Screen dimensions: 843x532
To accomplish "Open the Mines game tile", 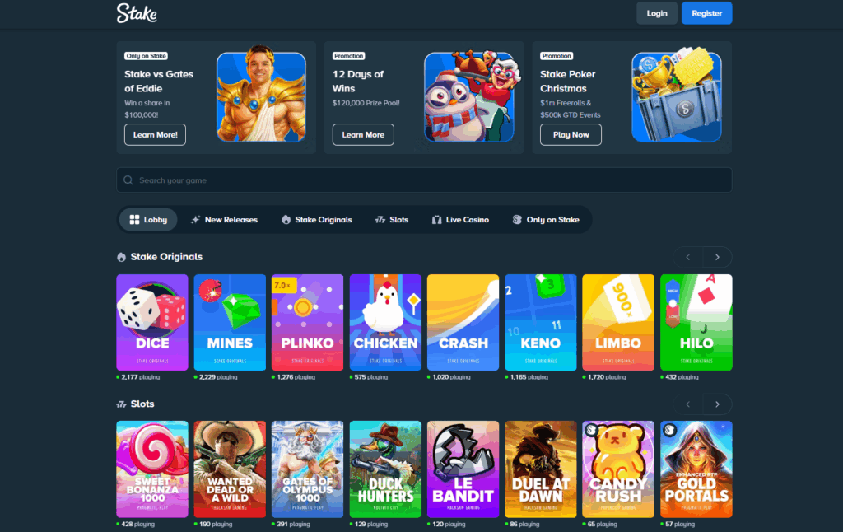I will 230,322.
